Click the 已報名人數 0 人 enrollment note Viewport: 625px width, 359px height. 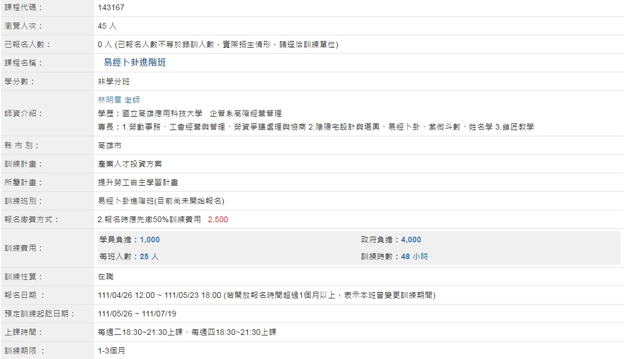[218, 44]
